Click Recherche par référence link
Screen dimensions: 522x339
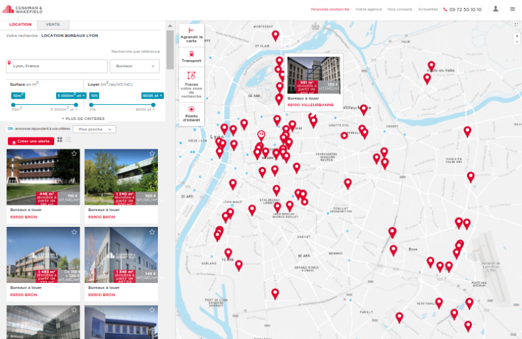pos(136,52)
